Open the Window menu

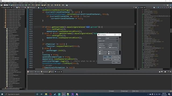coord(41,3)
